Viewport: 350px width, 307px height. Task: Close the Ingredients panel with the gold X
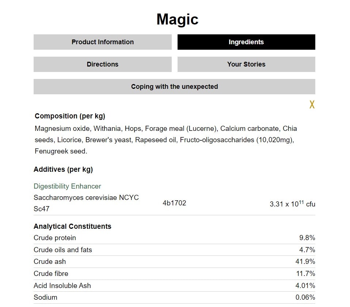pos(312,105)
